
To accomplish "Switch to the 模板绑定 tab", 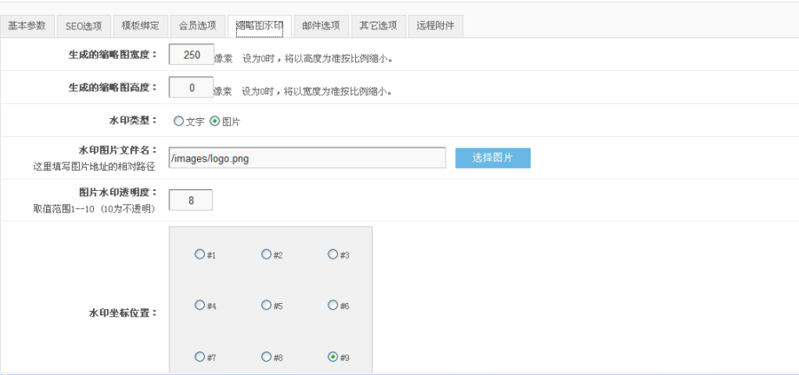I will pos(139,26).
